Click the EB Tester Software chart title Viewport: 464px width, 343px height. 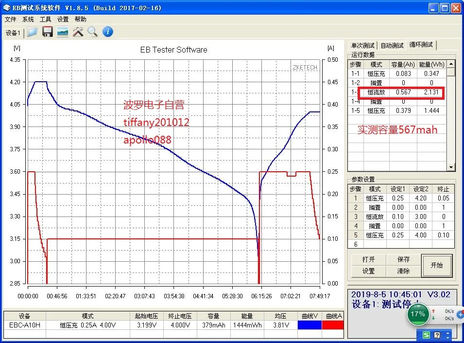(x=174, y=50)
